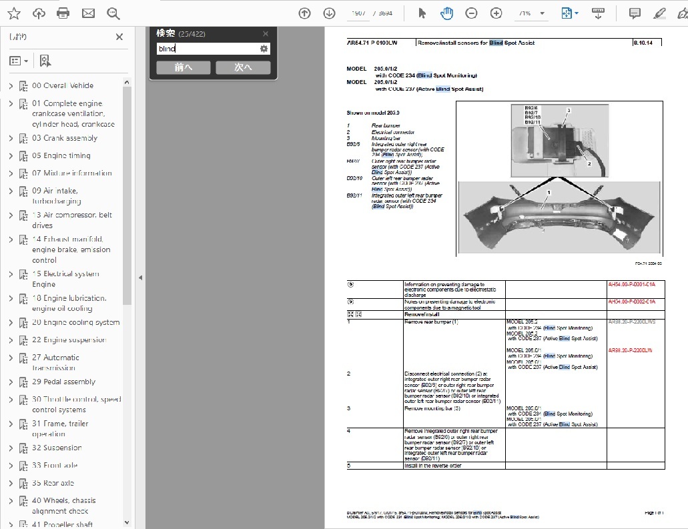The width and height of the screenshot is (688, 529).
Task: Collapse the side panel with arrow handle
Action: tap(140, 278)
